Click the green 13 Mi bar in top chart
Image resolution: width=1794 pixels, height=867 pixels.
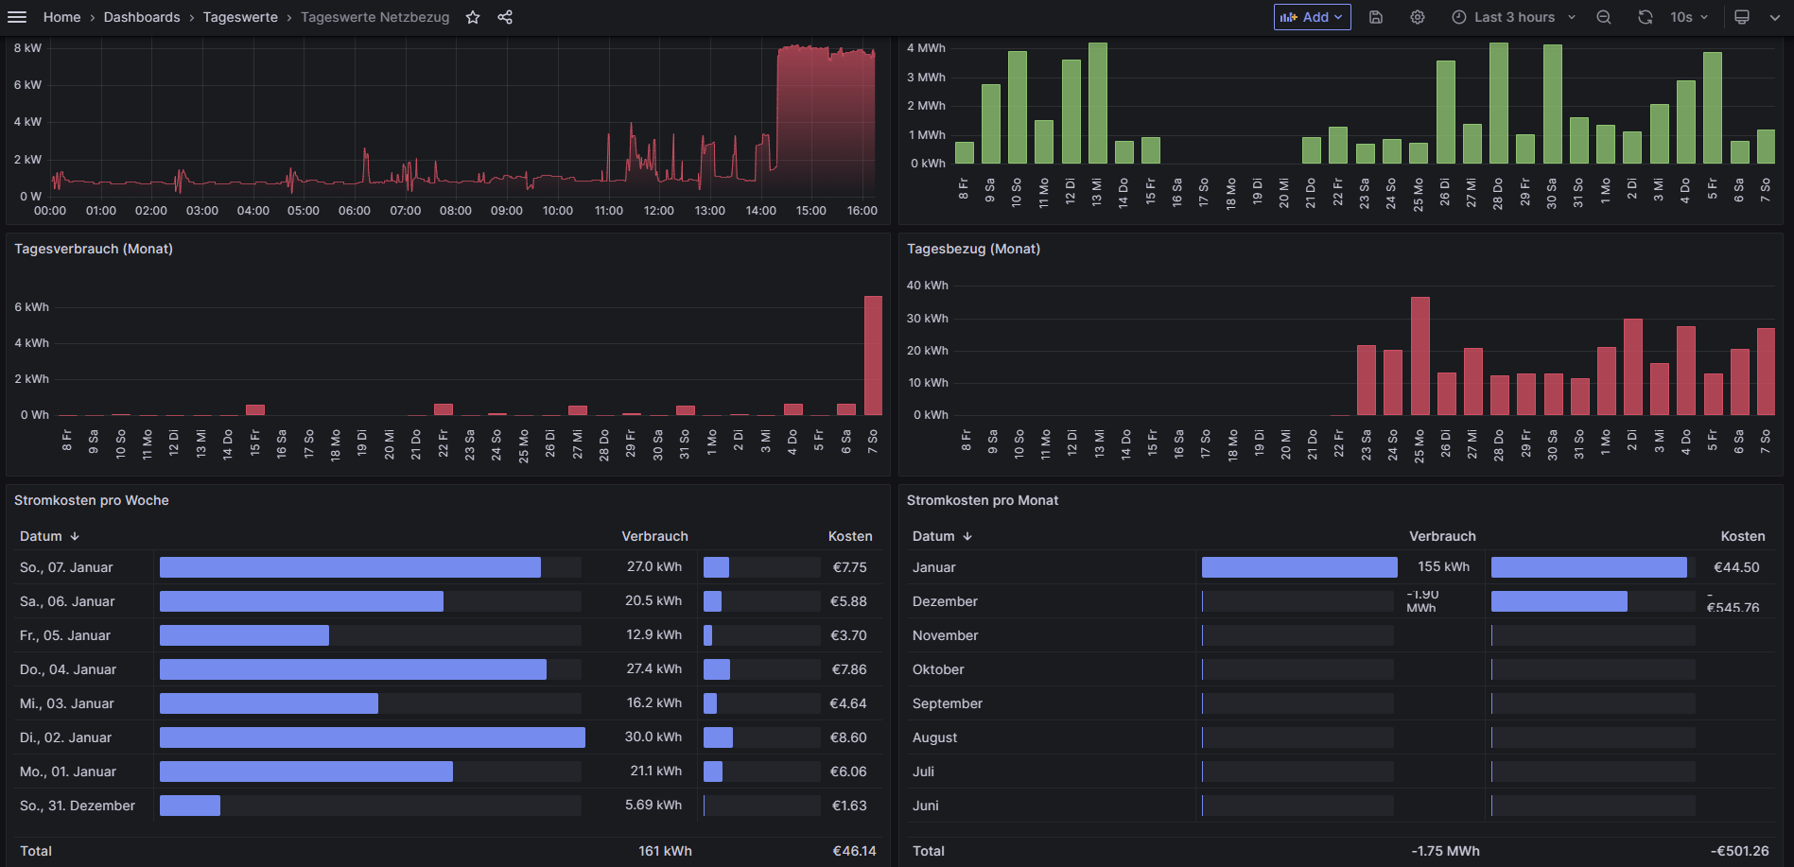[x=1097, y=103]
